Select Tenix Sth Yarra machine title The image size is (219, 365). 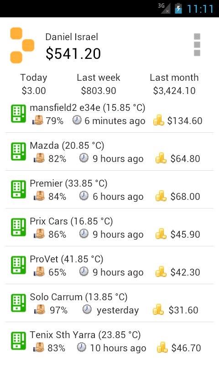85,335
